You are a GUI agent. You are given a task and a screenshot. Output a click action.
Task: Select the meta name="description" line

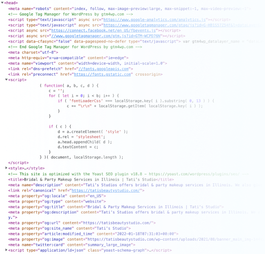(x=135, y=185)
